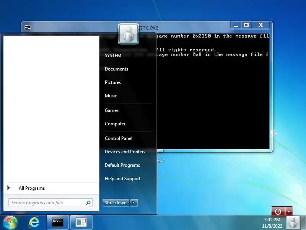Screen dimensions: 306x230
Task: Click the user account picture in Start menu
Action: (129, 34)
